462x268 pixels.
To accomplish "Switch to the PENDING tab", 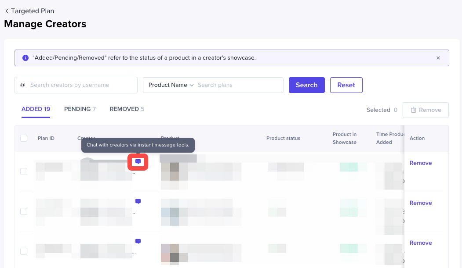I will (80, 109).
